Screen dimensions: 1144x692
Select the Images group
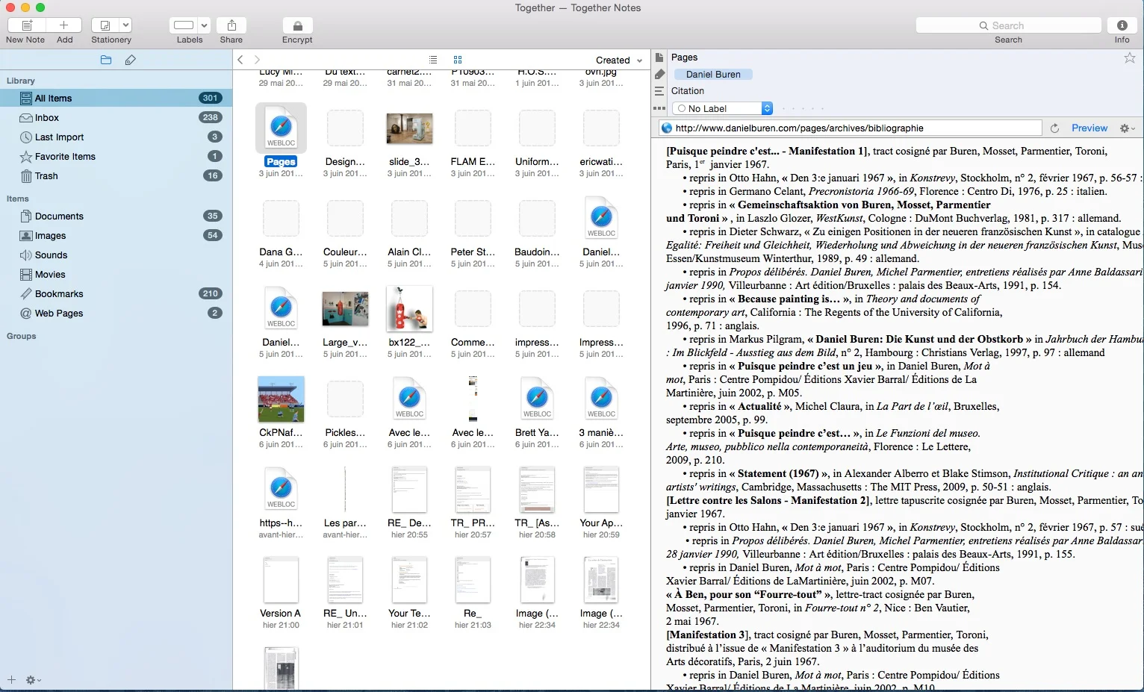point(116,235)
